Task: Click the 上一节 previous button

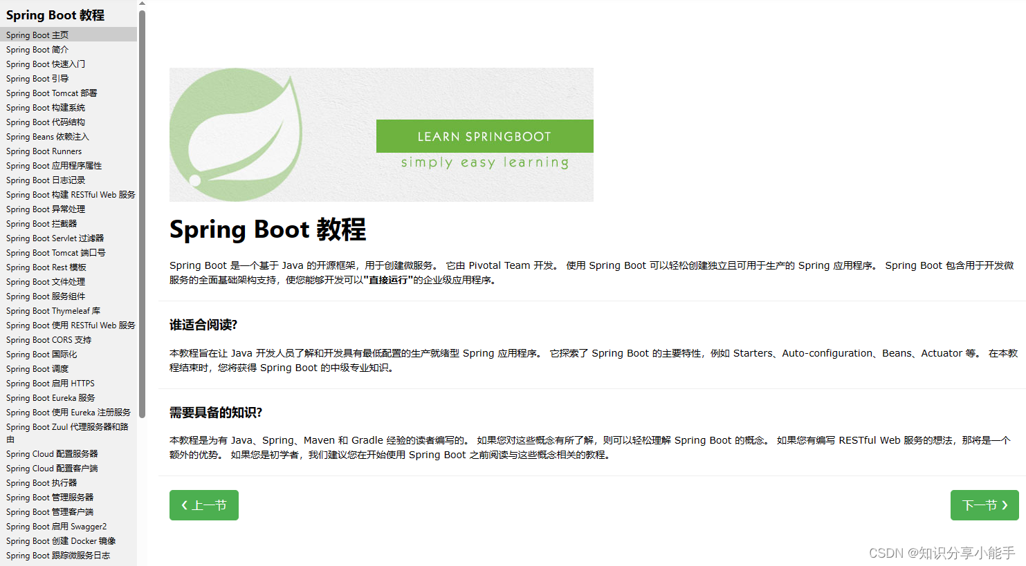Action: coord(204,505)
